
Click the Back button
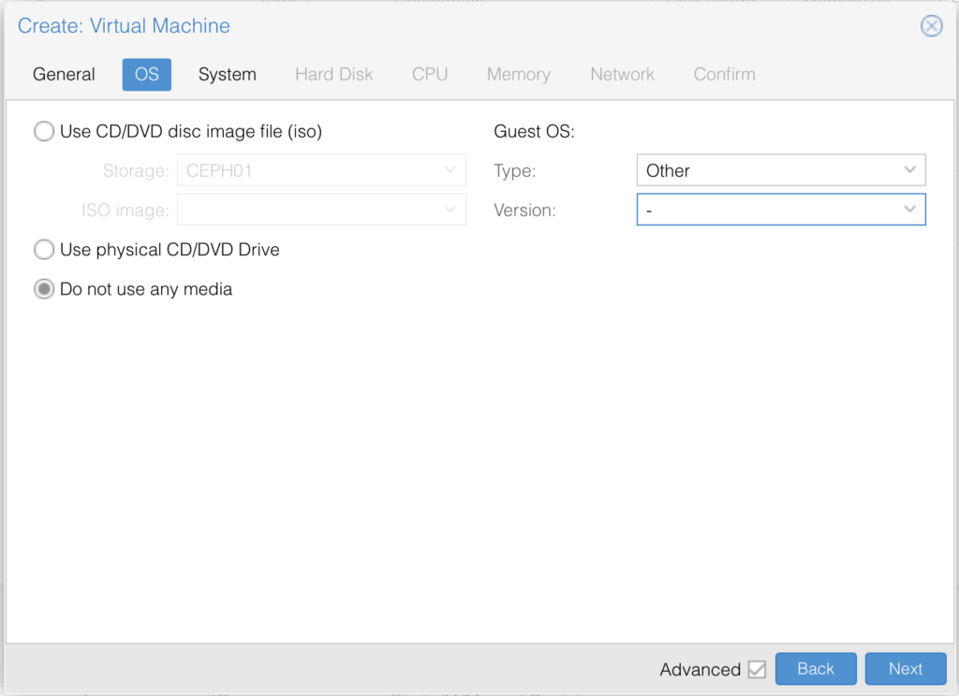pos(815,669)
